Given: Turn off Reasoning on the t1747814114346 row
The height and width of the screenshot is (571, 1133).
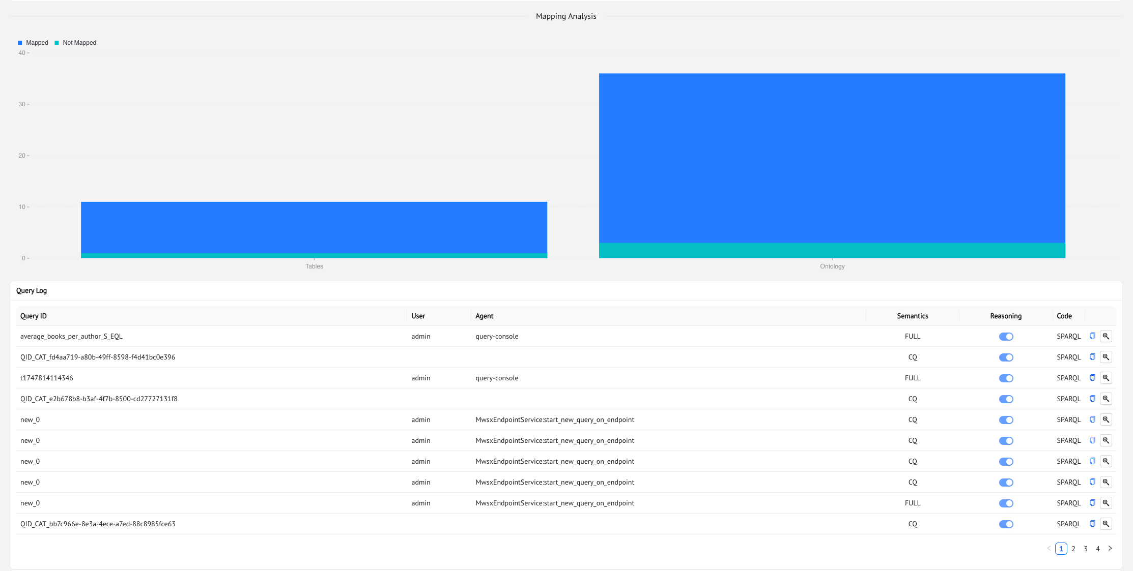Looking at the screenshot, I should point(1006,378).
